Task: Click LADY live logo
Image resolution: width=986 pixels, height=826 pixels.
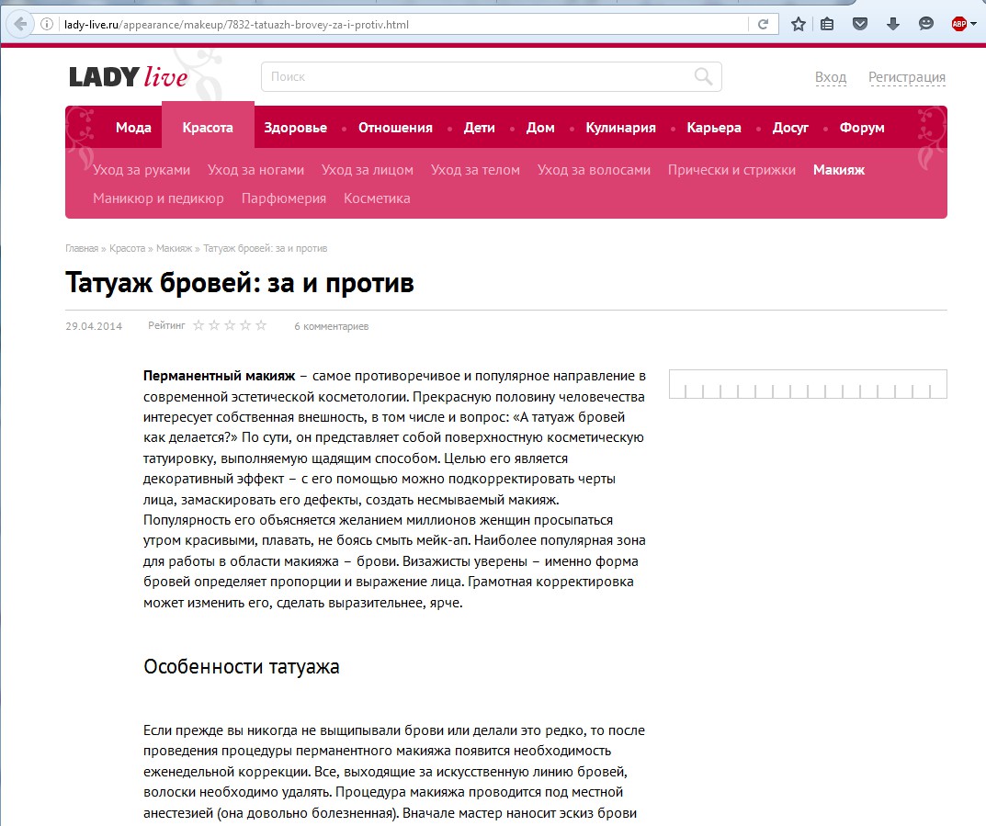Action: click(129, 77)
